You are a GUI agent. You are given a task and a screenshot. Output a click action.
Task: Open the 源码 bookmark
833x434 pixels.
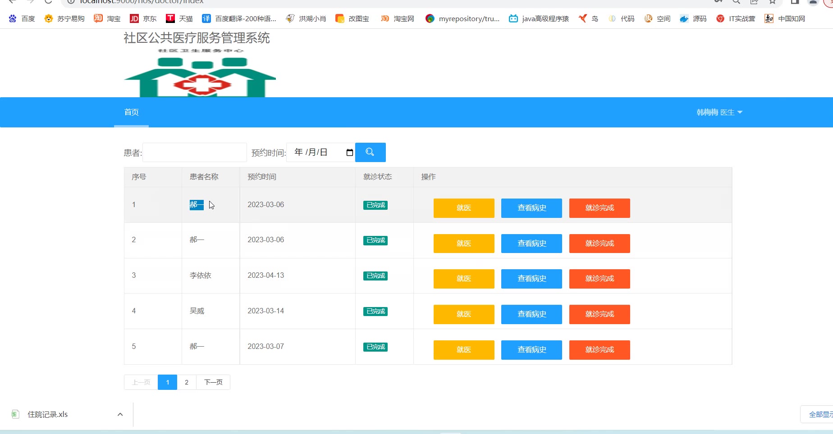click(693, 18)
